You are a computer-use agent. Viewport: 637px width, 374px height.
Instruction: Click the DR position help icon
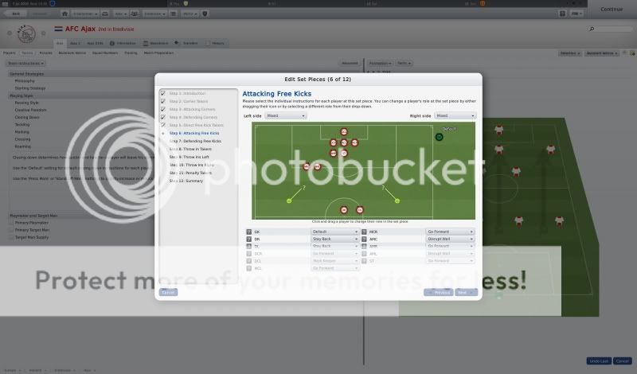[x=249, y=239]
